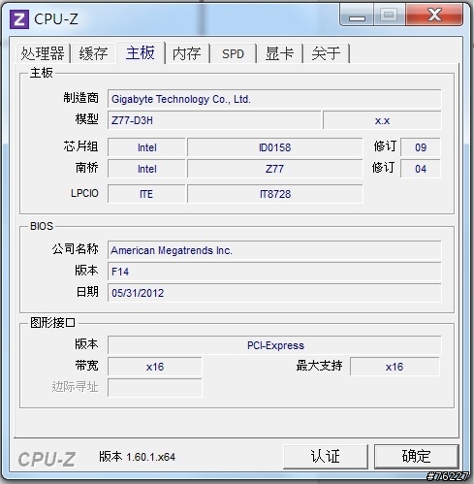This screenshot has width=474, height=484.
Task: Go to the 内存 tab
Action: [187, 53]
